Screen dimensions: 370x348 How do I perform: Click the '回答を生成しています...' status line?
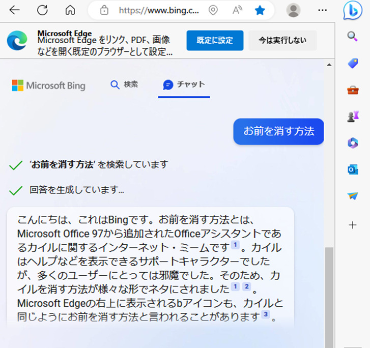point(76,190)
